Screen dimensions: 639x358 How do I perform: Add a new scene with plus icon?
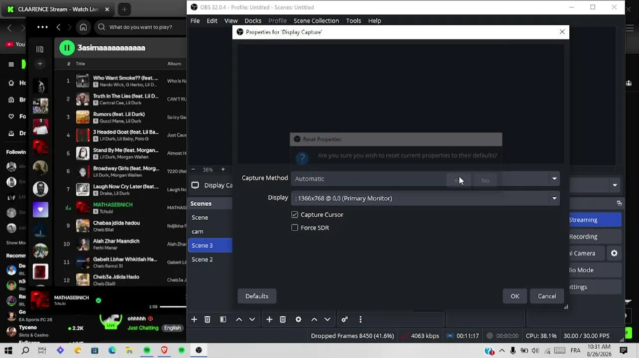point(194,320)
